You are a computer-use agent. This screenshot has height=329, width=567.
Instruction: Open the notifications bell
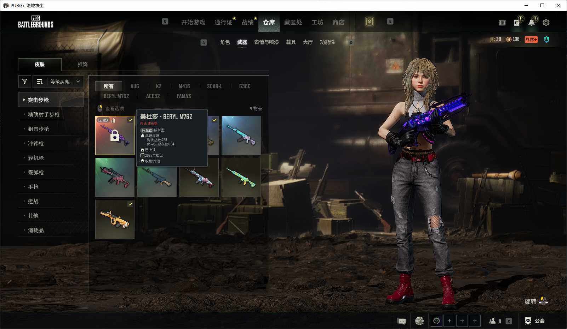(532, 23)
